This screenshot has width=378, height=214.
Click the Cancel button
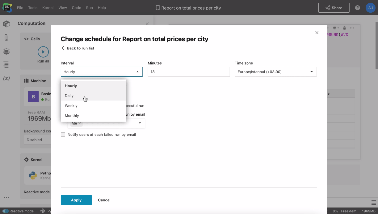pos(104,200)
